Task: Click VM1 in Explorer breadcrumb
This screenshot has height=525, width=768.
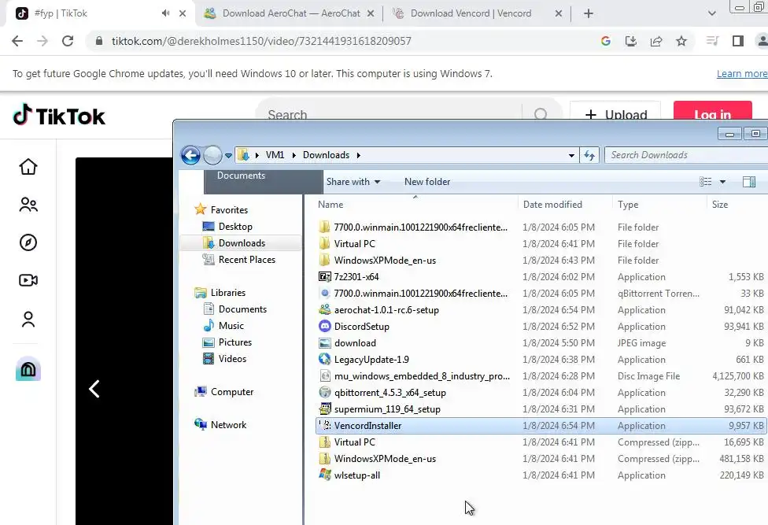Action: tap(275, 155)
